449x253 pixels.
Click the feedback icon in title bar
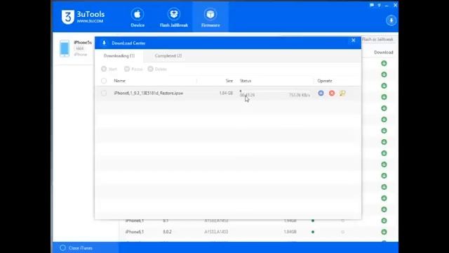pos(372,5)
